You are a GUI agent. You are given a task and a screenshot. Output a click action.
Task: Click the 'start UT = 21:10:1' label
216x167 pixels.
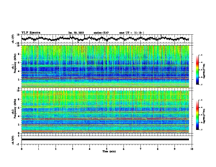coord(132,33)
